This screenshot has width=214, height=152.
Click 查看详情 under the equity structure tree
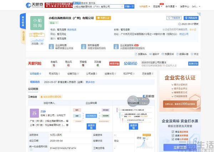click(x=133, y=126)
